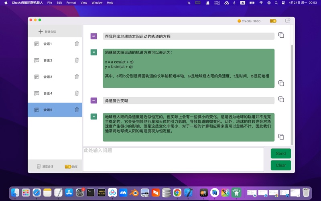Remove 会话 5 using its trash icon
The image size is (321, 201).
click(x=77, y=110)
